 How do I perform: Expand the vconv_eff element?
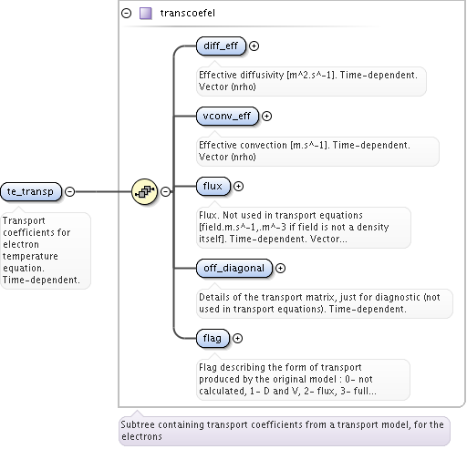click(x=266, y=116)
